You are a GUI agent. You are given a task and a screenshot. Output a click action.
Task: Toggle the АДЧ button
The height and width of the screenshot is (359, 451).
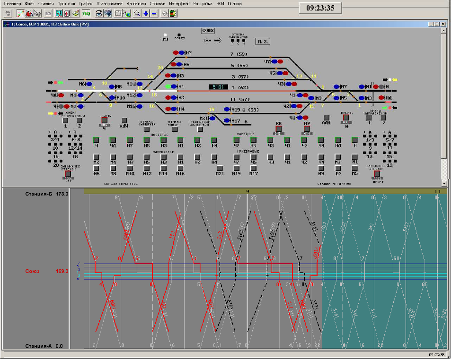point(124,121)
